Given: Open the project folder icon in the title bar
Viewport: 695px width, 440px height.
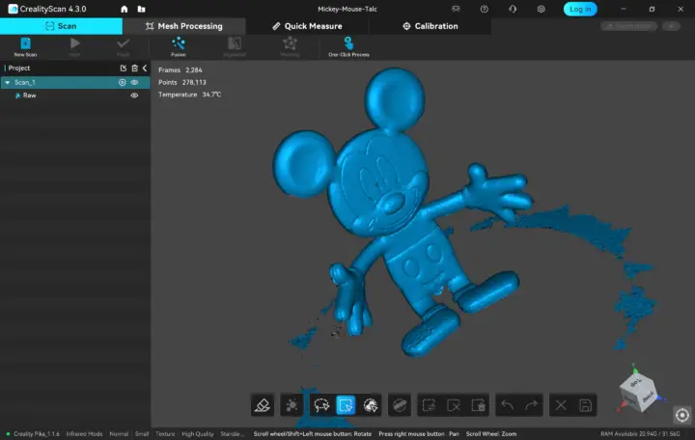Looking at the screenshot, I should [x=141, y=9].
